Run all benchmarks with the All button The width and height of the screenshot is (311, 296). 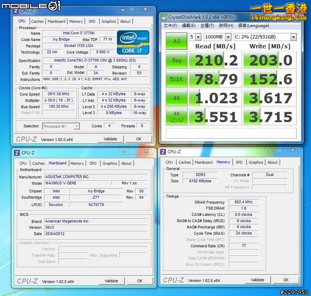click(x=176, y=41)
